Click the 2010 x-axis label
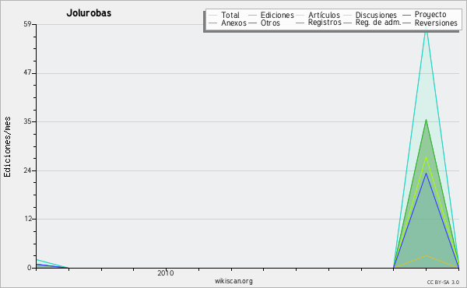 coord(166,273)
